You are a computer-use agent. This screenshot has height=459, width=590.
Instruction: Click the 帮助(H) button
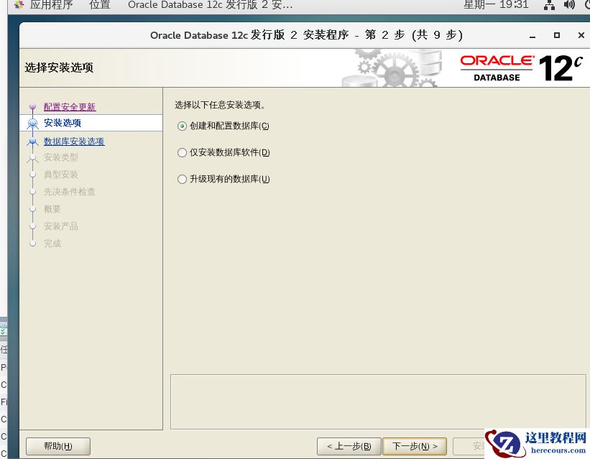point(58,446)
